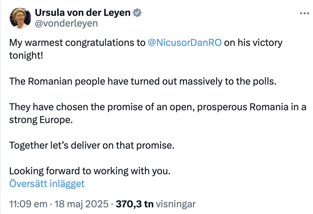Click the visningar label
Viewport: 313px width, 214px height.
point(176,204)
